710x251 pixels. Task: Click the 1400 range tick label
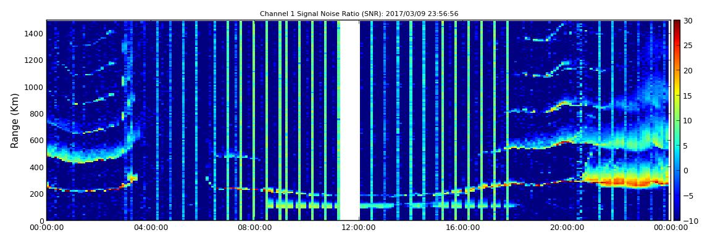coord(35,33)
